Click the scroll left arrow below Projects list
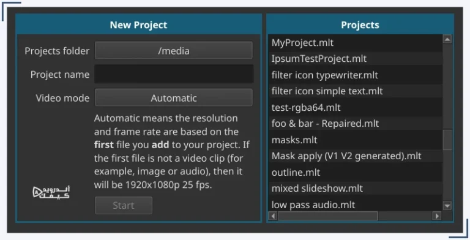 click(x=273, y=216)
